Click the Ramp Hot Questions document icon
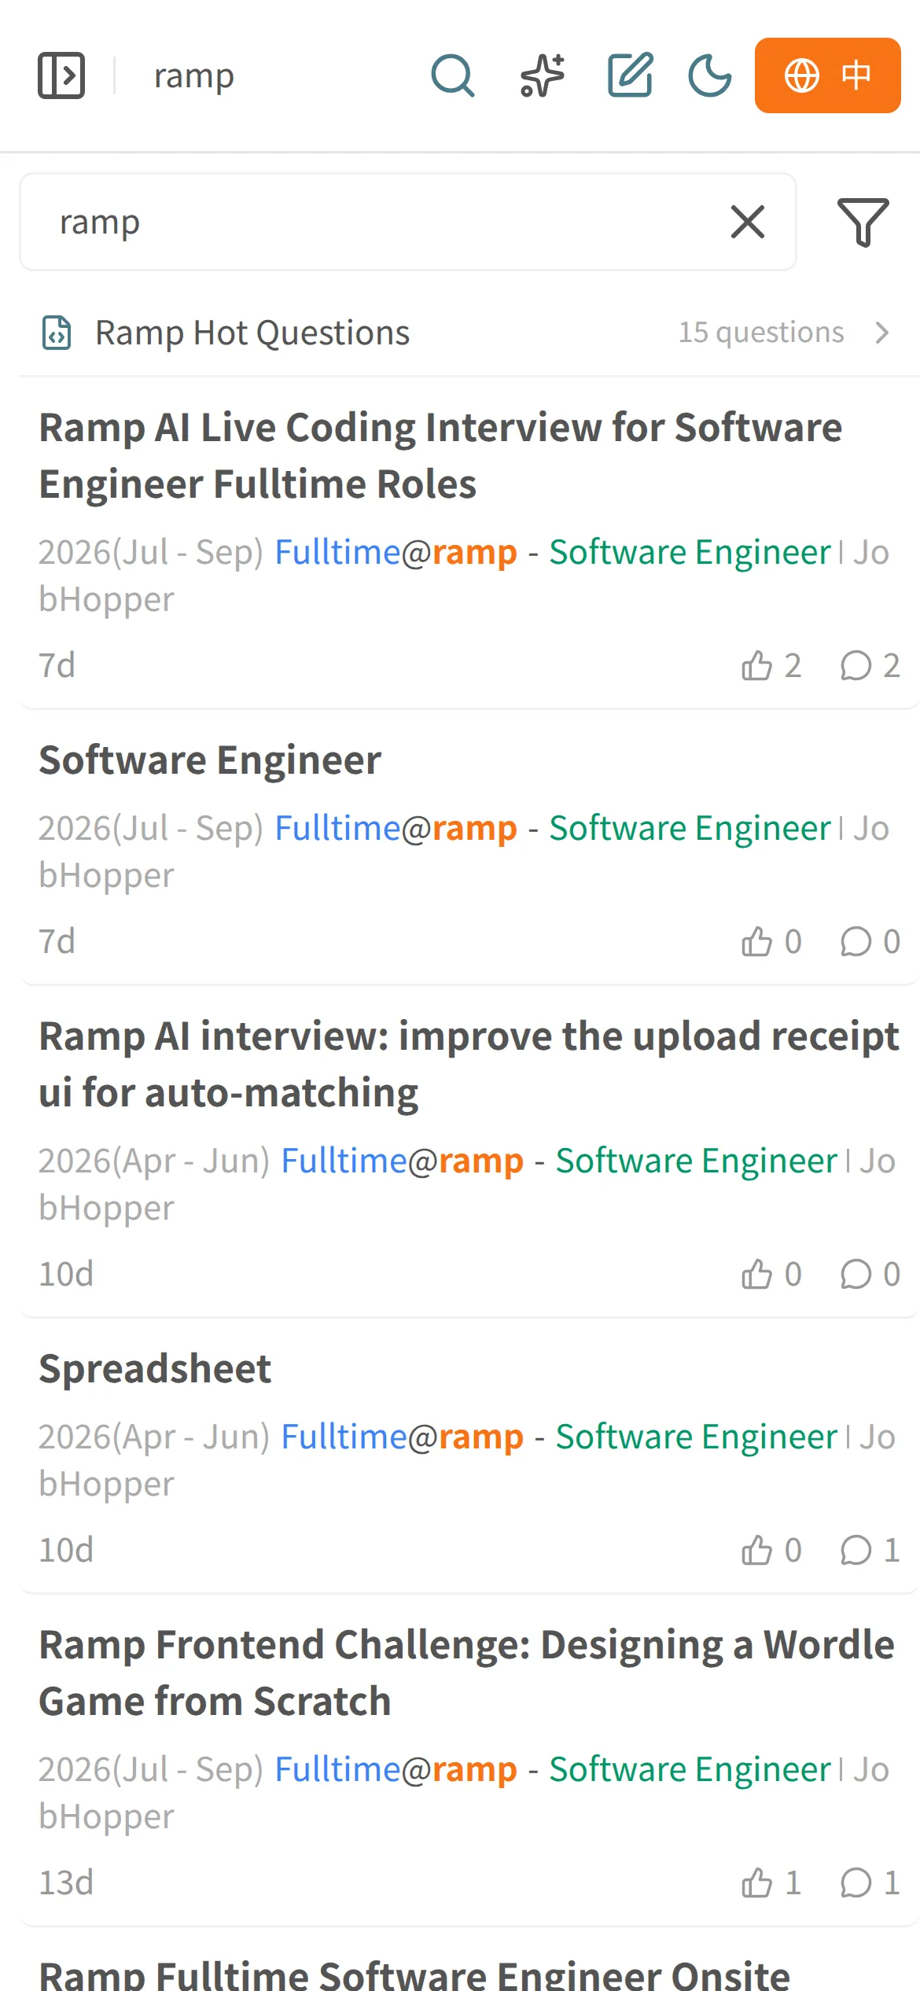 [57, 333]
